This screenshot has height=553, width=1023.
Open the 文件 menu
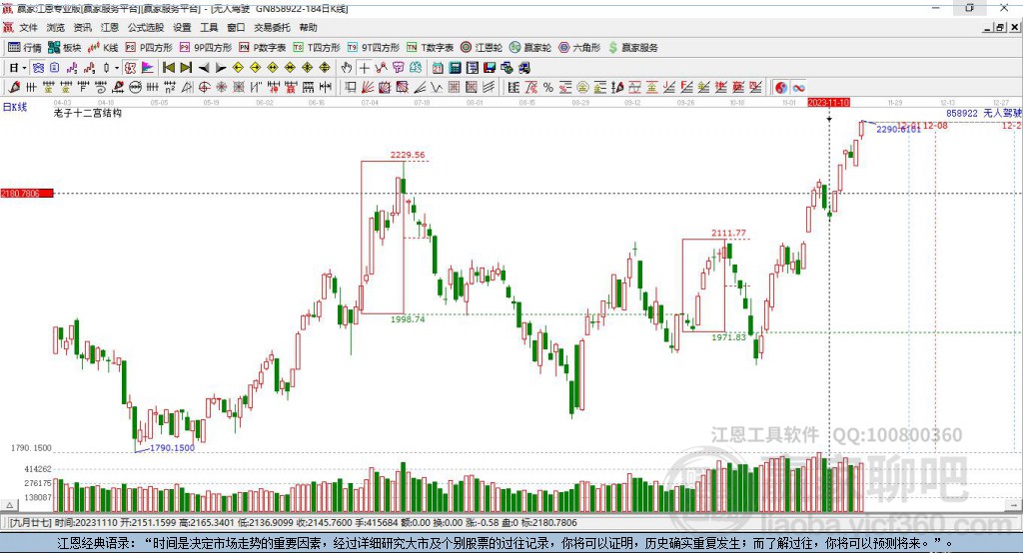point(29,27)
